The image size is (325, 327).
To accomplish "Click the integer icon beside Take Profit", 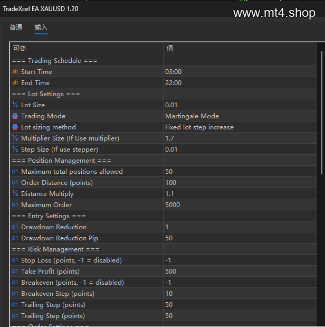I will (x=15, y=271).
